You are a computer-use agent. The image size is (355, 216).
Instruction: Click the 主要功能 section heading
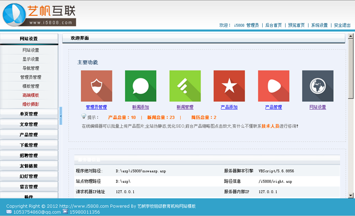coord(87,62)
